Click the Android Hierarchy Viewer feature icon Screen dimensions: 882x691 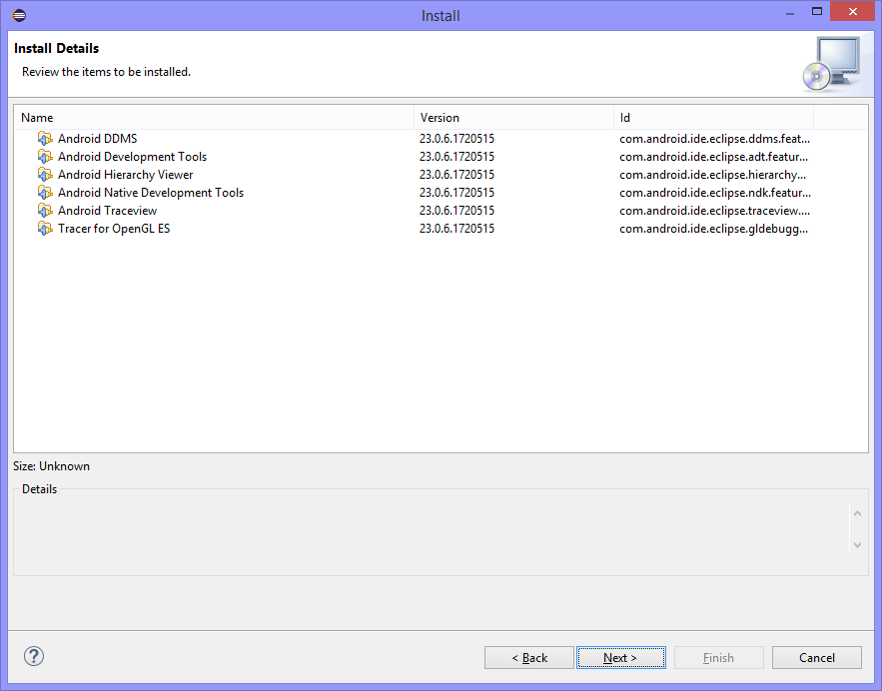click(45, 175)
